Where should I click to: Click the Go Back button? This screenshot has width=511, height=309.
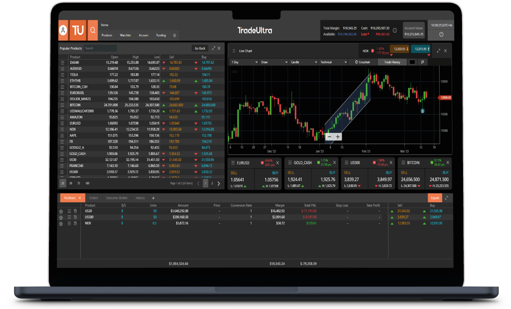[200, 48]
